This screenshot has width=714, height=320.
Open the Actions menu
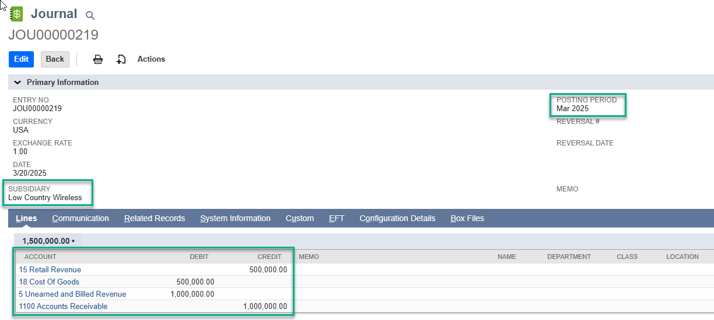tap(151, 59)
